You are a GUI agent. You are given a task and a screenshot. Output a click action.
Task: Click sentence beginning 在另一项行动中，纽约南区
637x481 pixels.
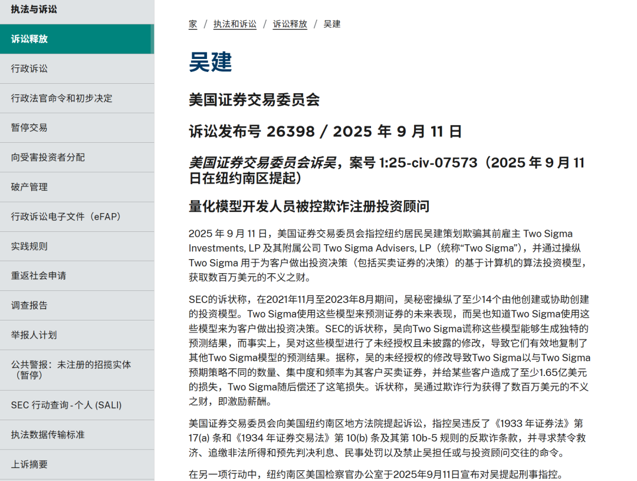coord(376,475)
